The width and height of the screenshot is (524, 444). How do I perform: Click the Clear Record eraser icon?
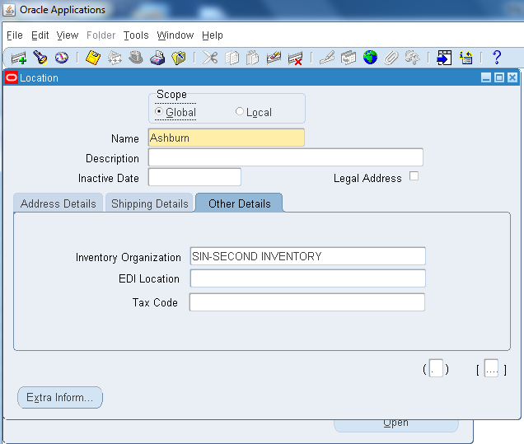[274, 58]
